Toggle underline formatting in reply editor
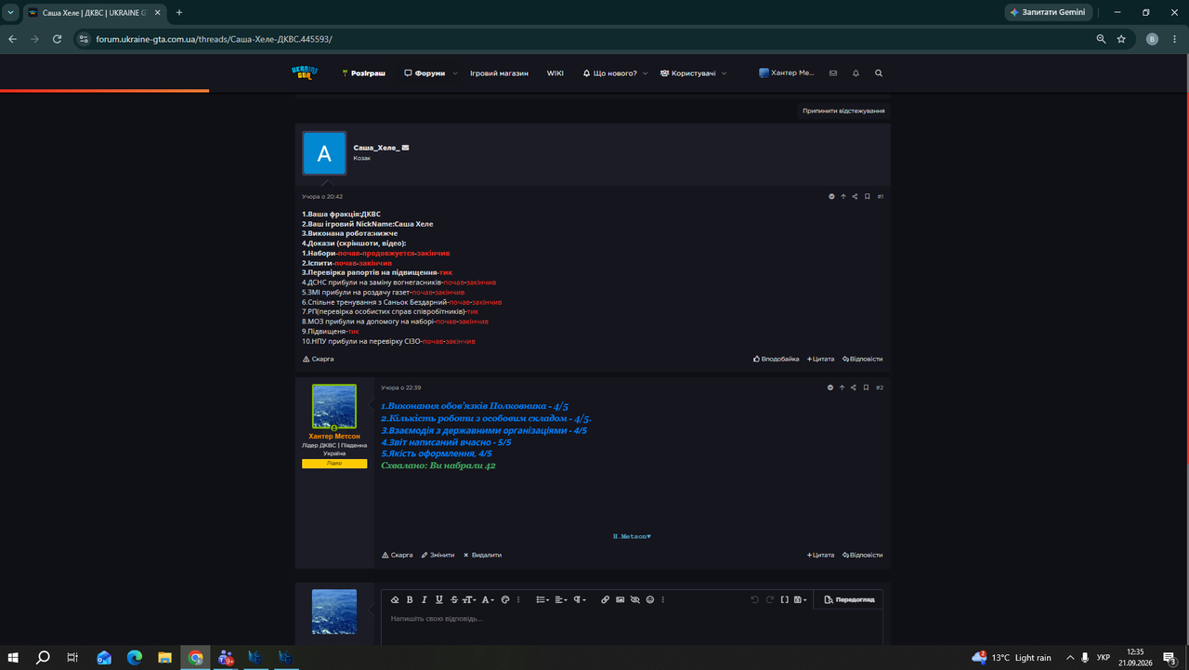The width and height of the screenshot is (1189, 670). click(x=439, y=599)
